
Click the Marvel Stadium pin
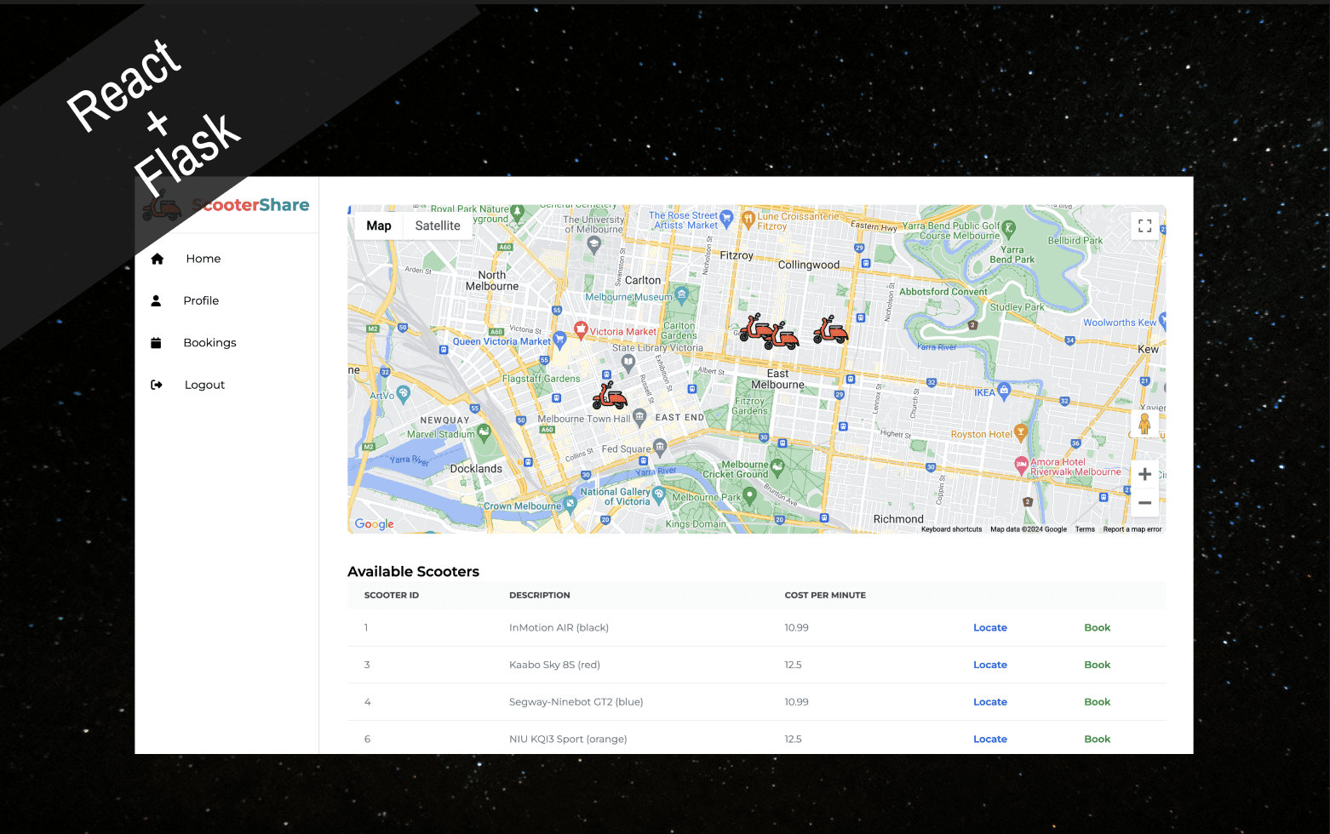coord(484,431)
